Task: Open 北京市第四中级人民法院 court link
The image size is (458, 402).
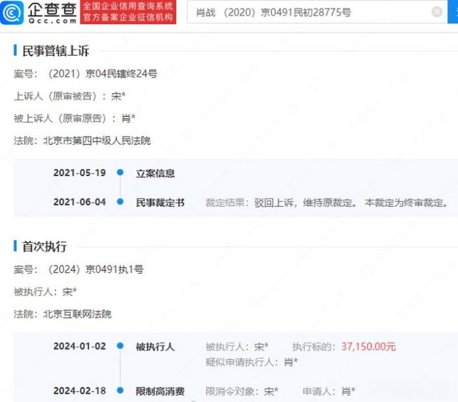Action: point(100,141)
